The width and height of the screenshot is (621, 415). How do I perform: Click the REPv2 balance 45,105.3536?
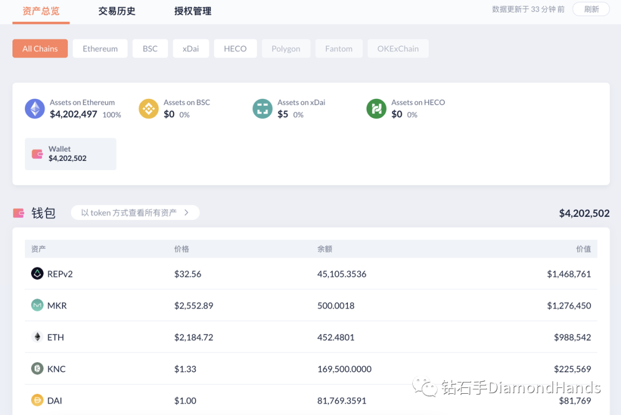[342, 274]
